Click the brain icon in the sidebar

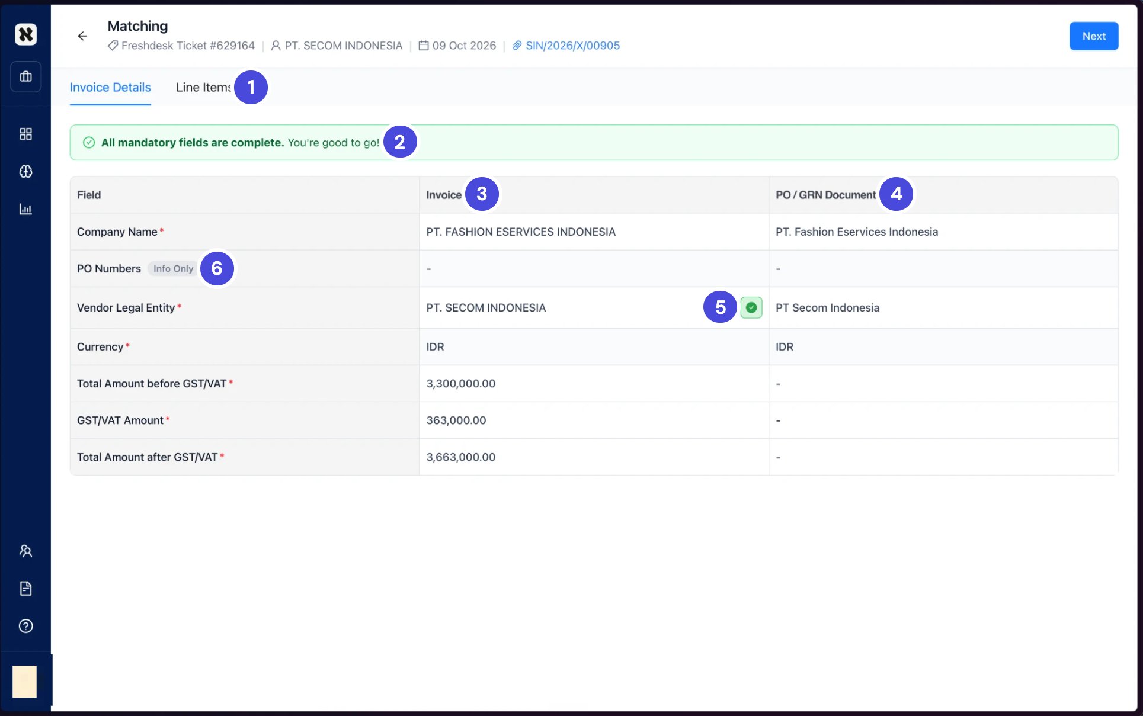click(x=25, y=172)
